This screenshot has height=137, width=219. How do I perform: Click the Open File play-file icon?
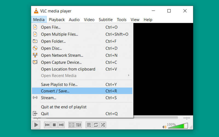click(35, 27)
